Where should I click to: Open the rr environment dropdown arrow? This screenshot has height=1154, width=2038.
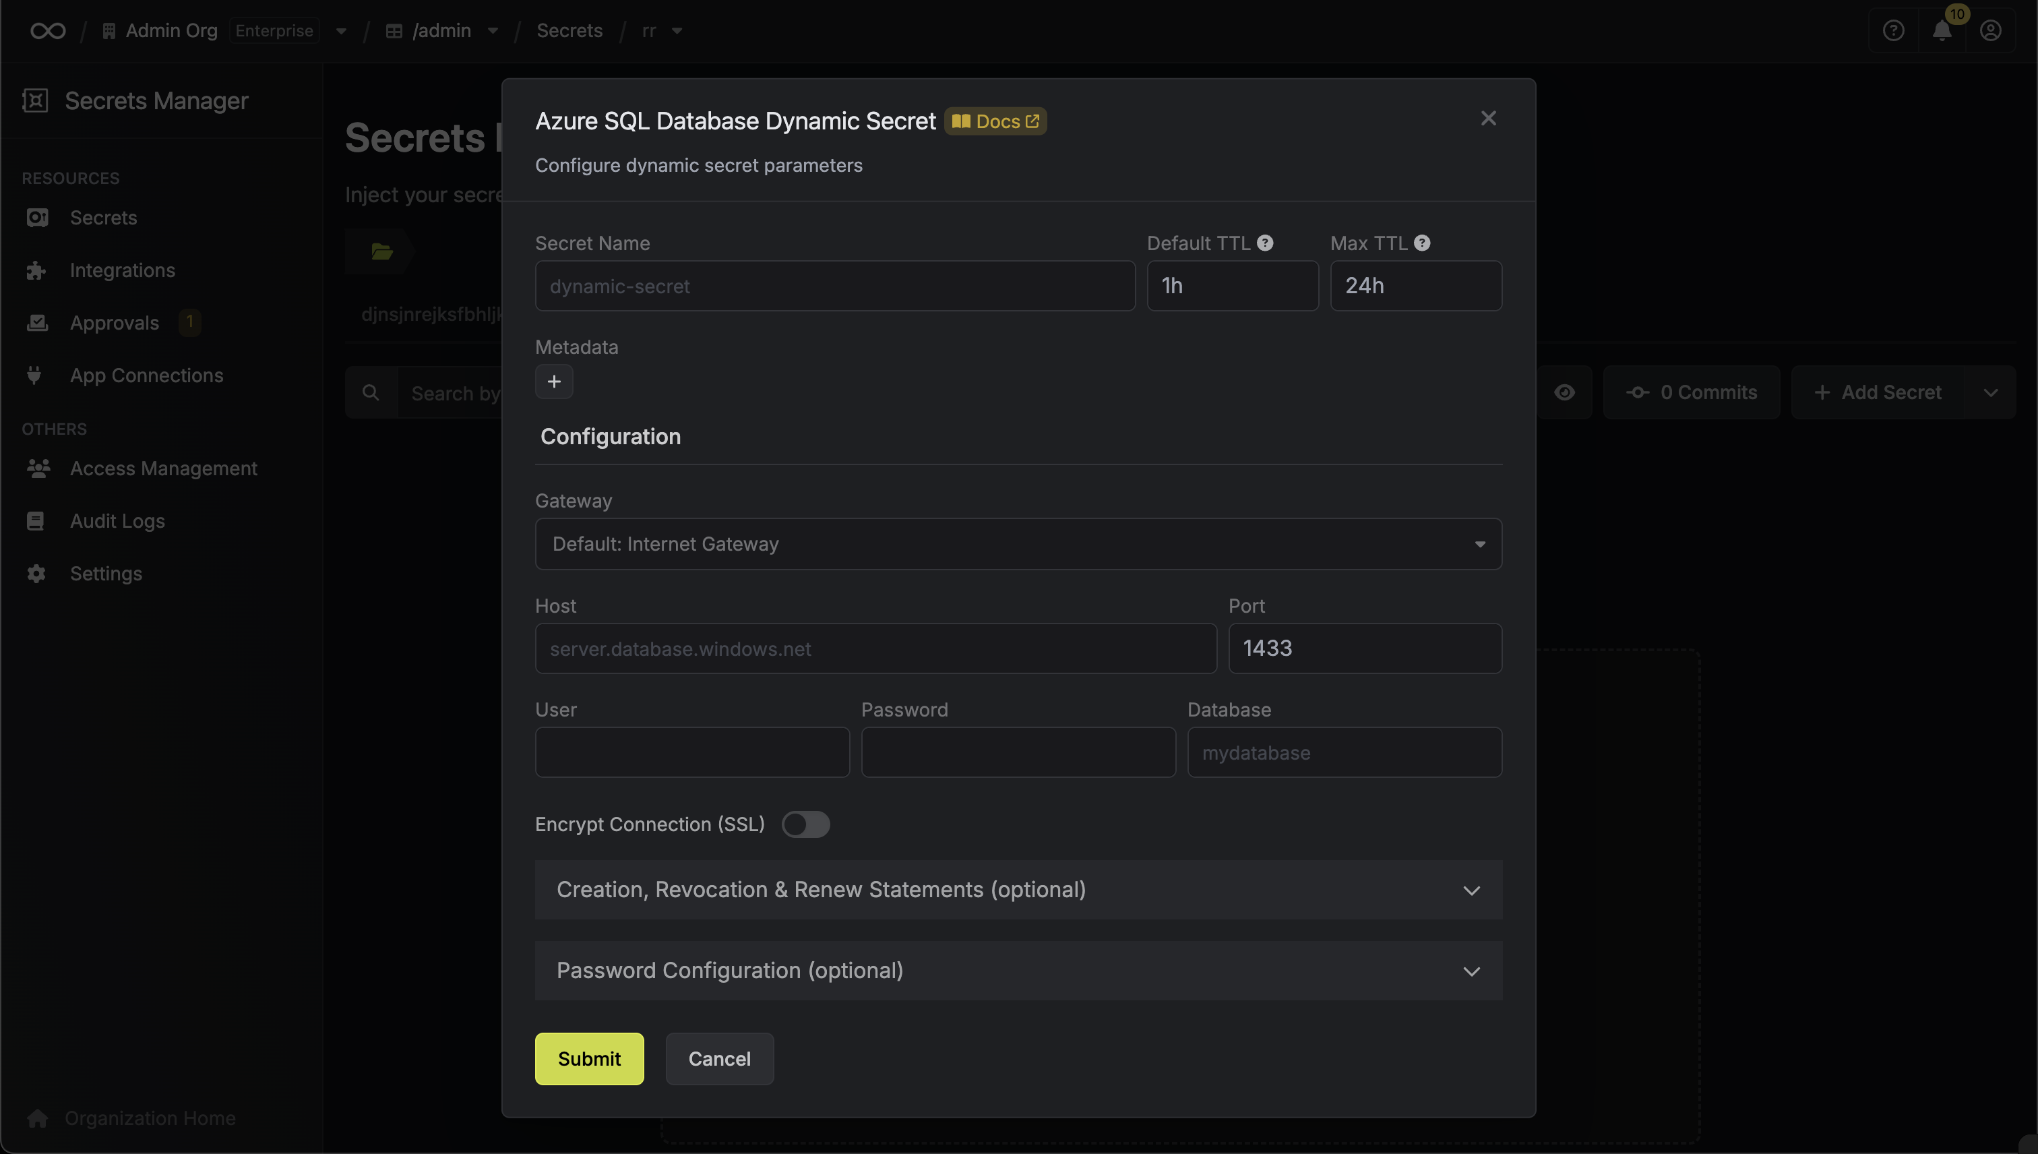point(677,31)
